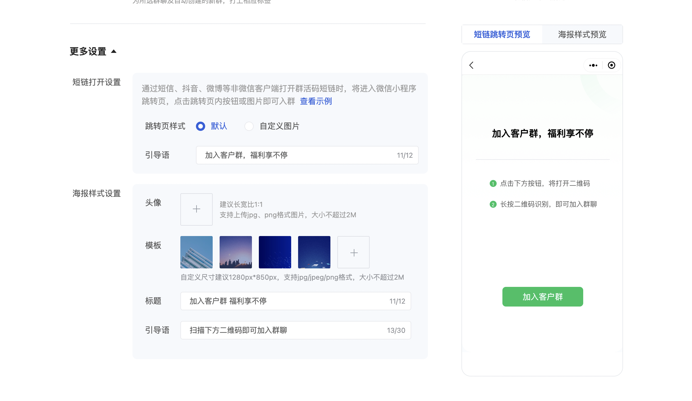Collapse the 更多设置 section arrow
The width and height of the screenshot is (692, 401).
[x=114, y=51]
